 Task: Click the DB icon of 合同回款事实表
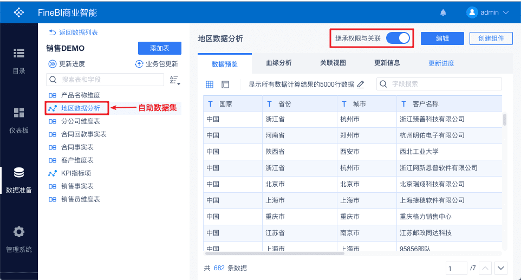point(53,134)
